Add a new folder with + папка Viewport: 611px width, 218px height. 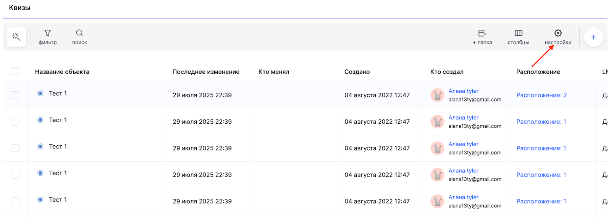click(482, 37)
